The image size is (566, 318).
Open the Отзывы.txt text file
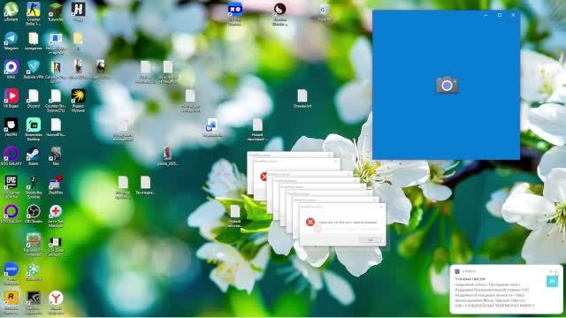click(302, 96)
